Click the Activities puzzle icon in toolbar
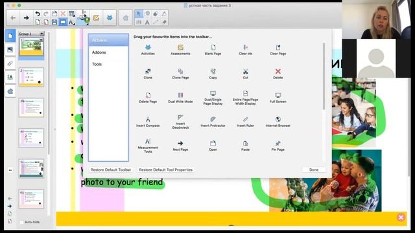Screen dimensions: 415x233 pos(110,18)
